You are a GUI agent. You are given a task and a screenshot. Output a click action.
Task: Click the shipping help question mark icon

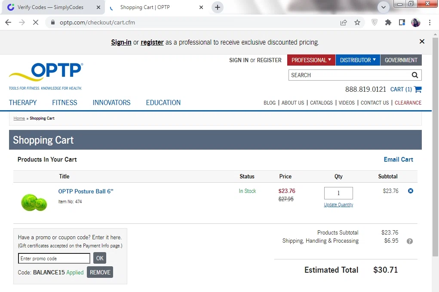coord(409,241)
